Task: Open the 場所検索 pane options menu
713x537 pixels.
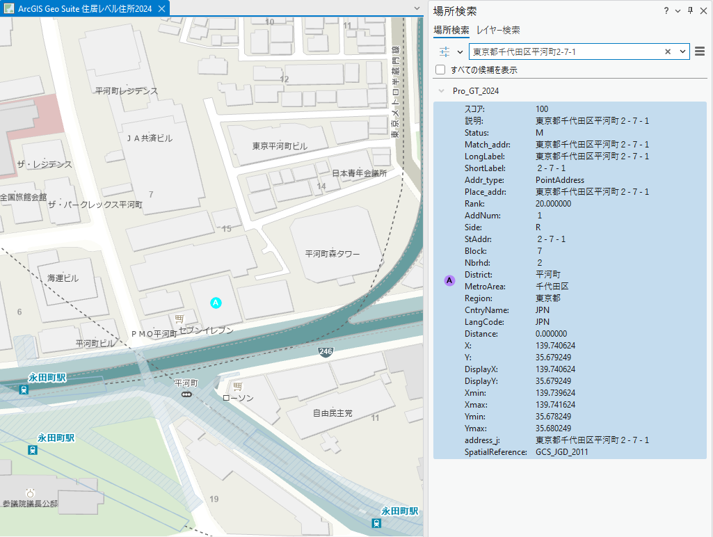Action: tap(678, 11)
